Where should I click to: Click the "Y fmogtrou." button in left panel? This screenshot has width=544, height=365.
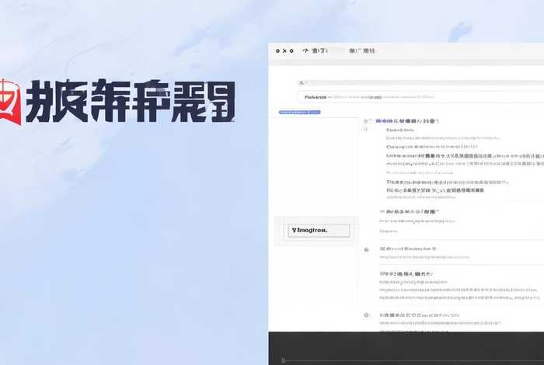[319, 230]
